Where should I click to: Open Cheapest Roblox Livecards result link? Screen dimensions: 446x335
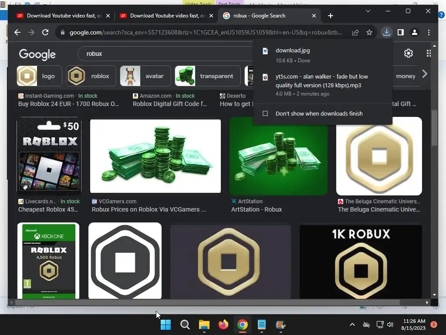click(x=48, y=209)
